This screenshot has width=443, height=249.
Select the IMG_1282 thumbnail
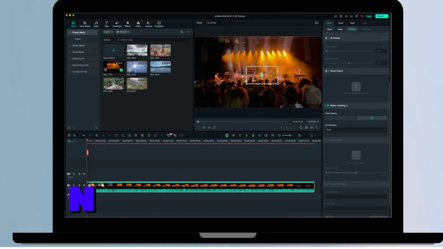pos(161,50)
